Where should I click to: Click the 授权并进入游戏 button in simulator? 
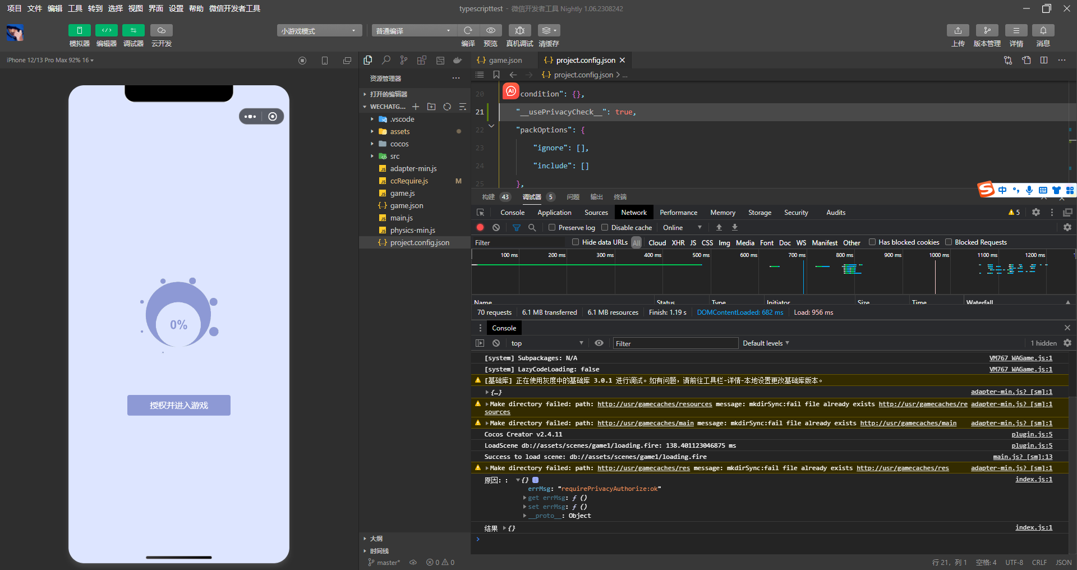(x=179, y=405)
